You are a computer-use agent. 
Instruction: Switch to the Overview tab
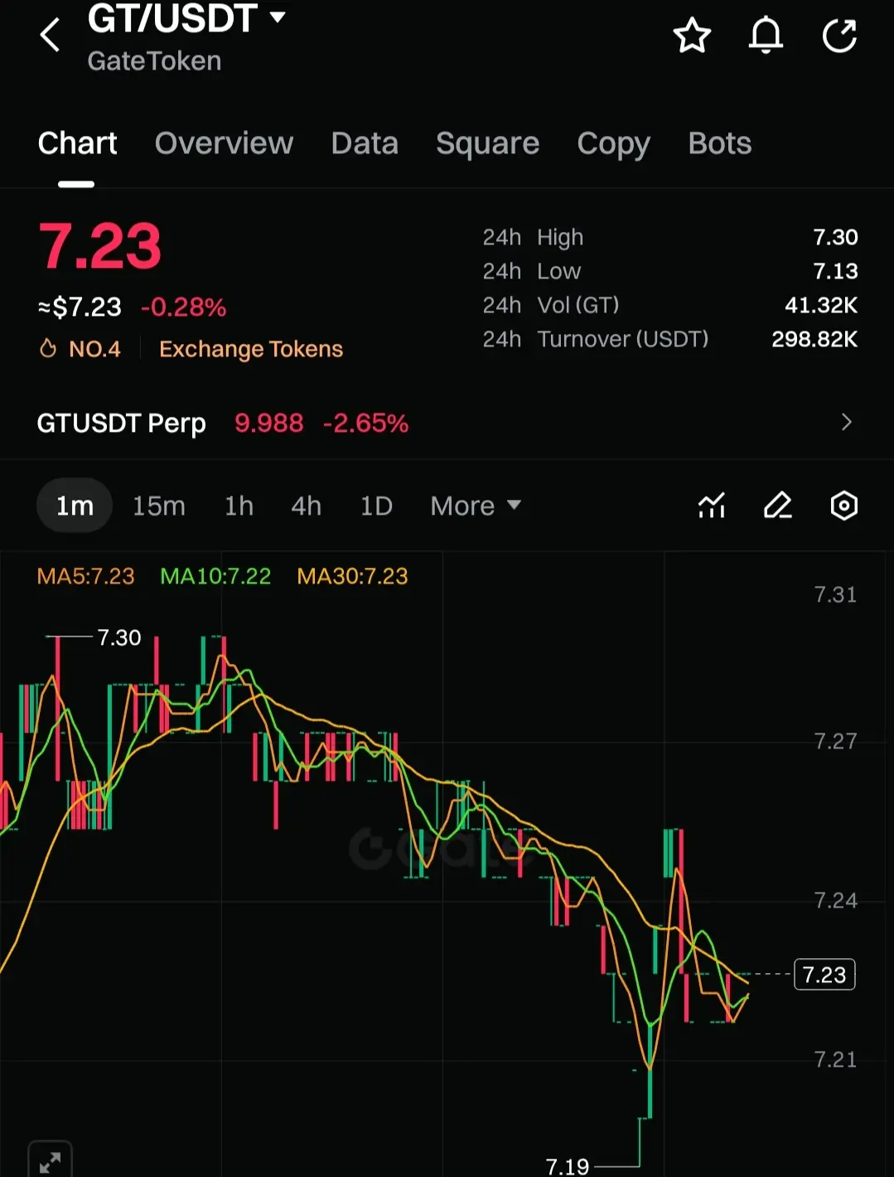pyautogui.click(x=224, y=143)
